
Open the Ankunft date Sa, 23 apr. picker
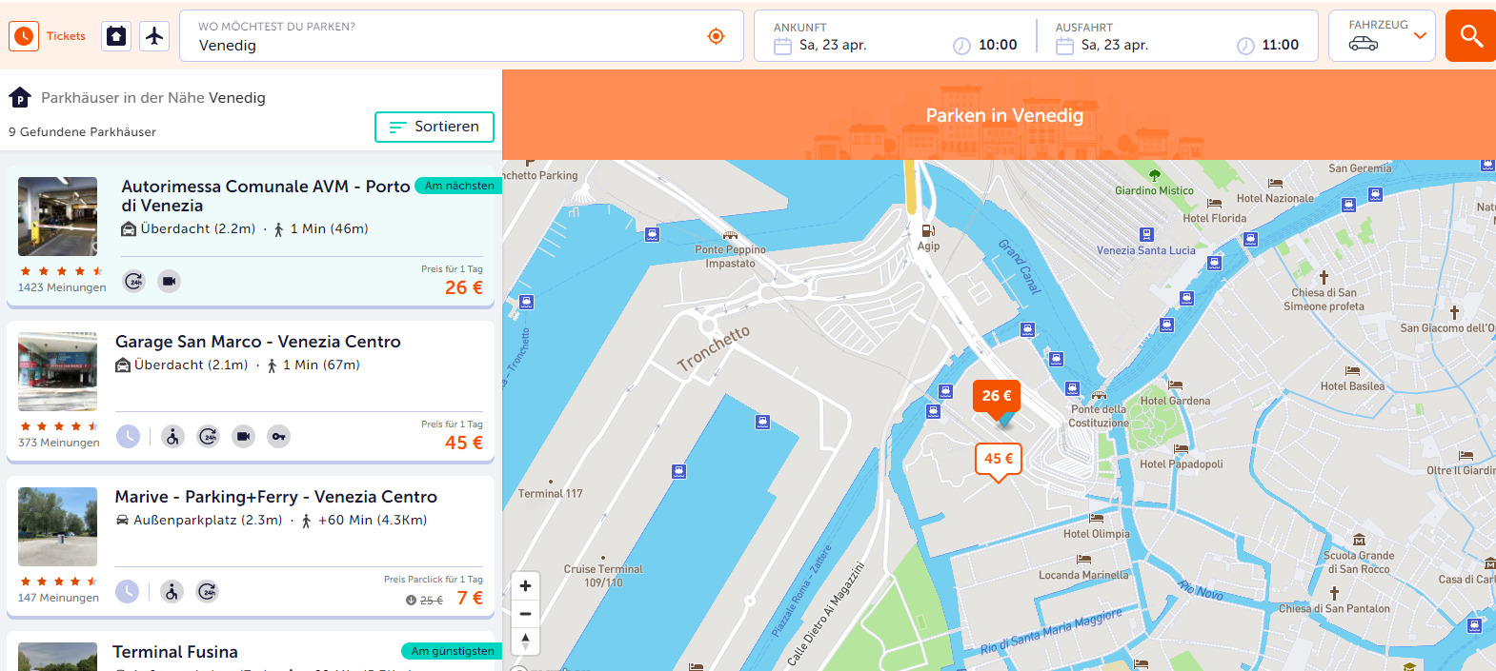(x=821, y=45)
